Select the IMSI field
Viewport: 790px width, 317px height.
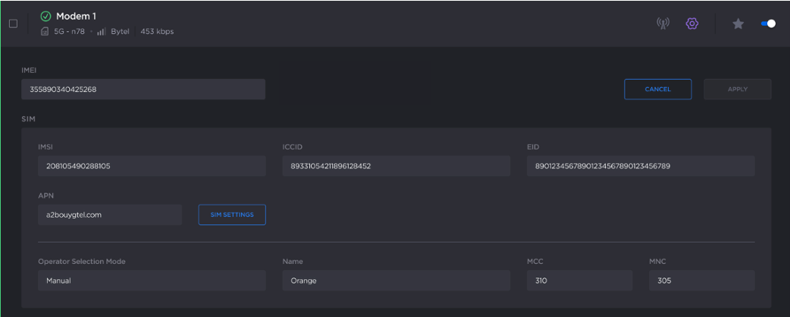(x=152, y=166)
